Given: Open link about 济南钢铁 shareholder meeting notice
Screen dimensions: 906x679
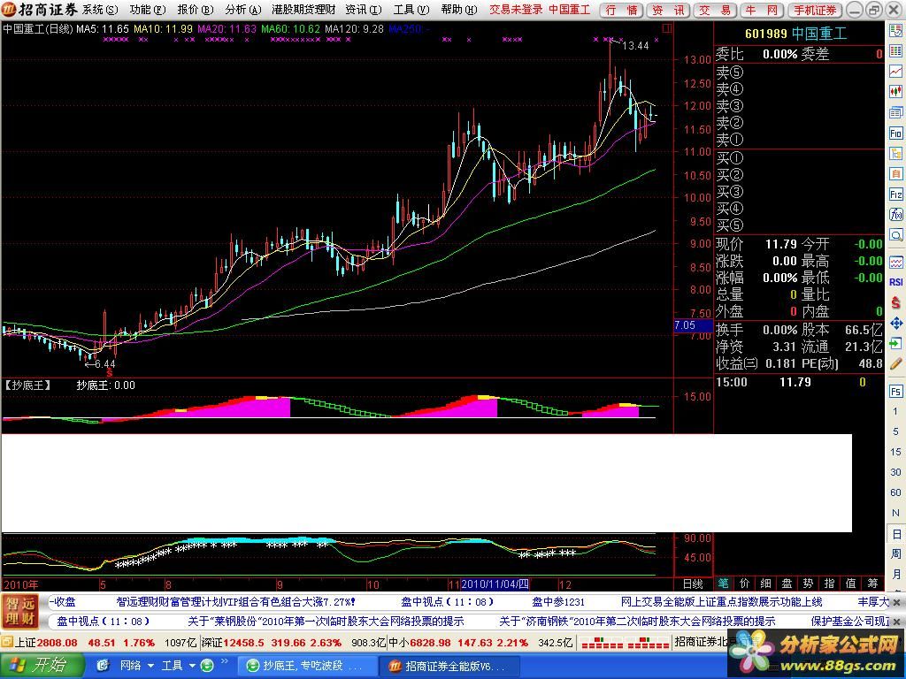Looking at the screenshot, I should coord(637,622).
